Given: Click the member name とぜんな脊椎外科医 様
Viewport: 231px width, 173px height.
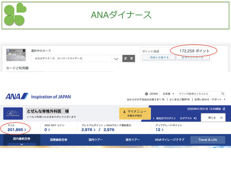Looking at the screenshot, I should tap(48, 111).
